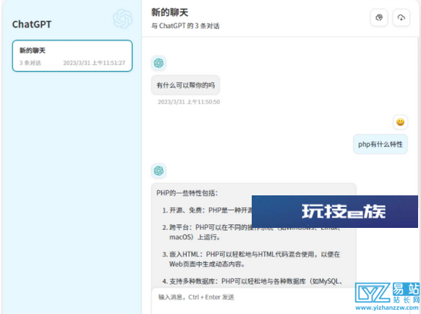
Task: Click the php有什么特性 user message
Action: coord(380,144)
